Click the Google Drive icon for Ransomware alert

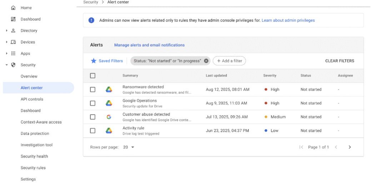click(109, 89)
